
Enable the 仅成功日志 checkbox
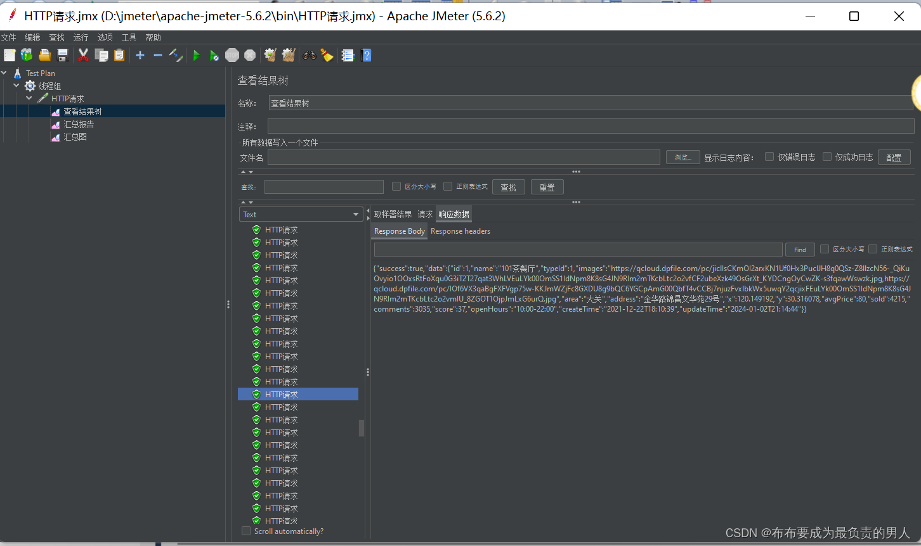click(x=827, y=156)
